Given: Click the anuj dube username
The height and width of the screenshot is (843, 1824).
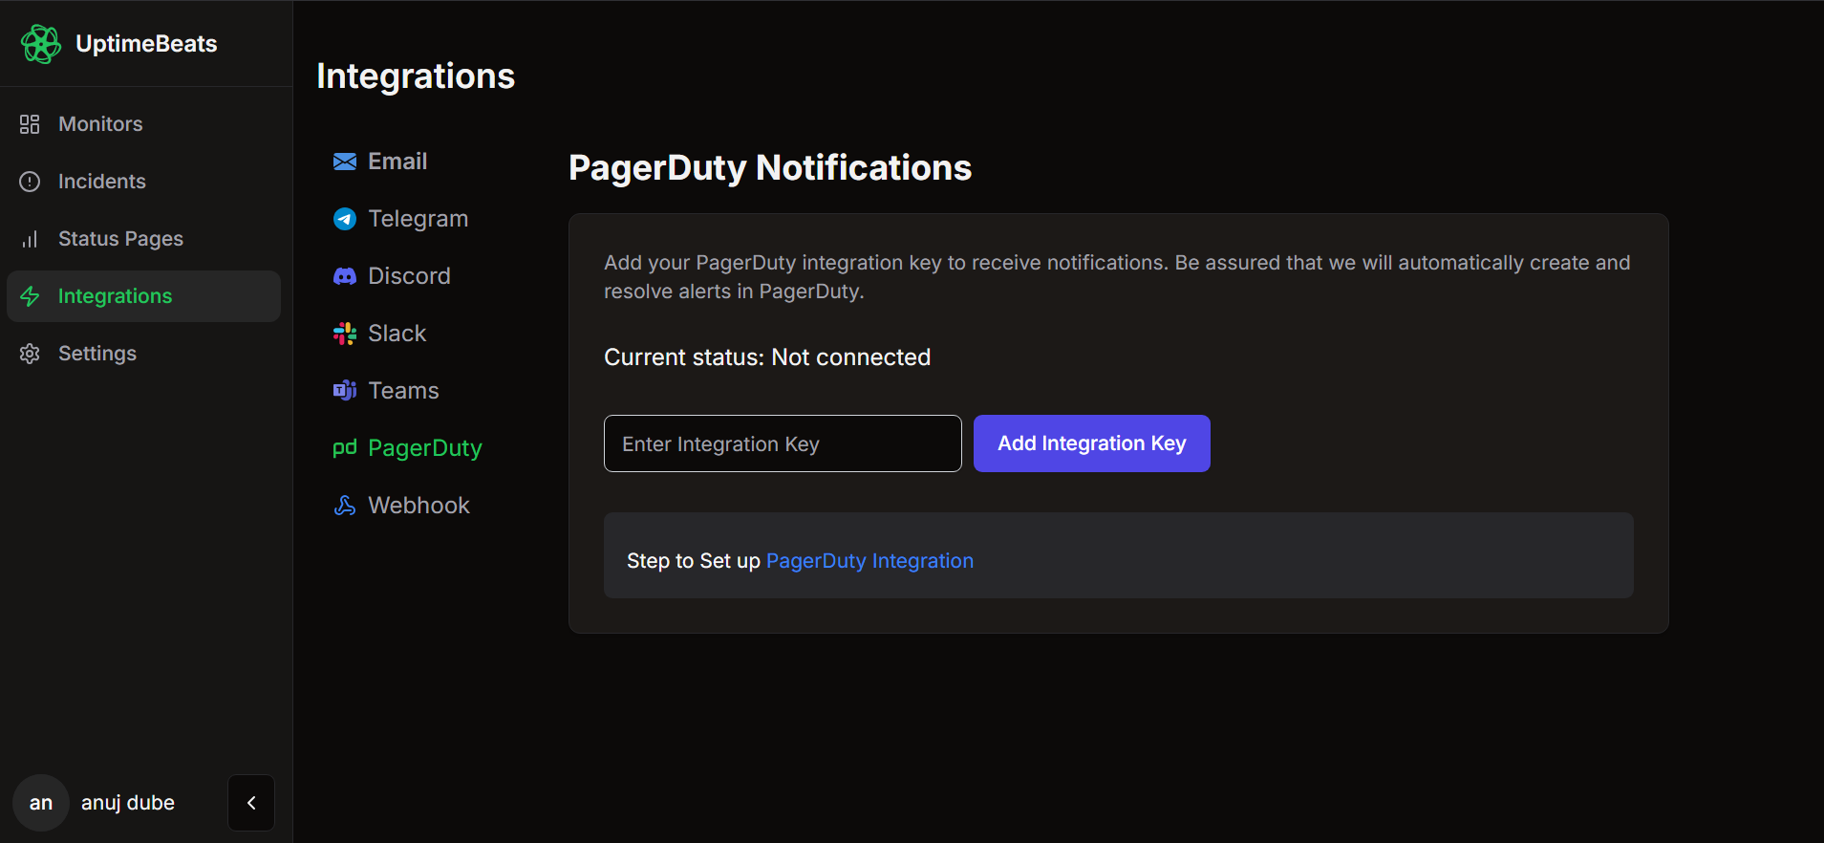Looking at the screenshot, I should tap(128, 803).
